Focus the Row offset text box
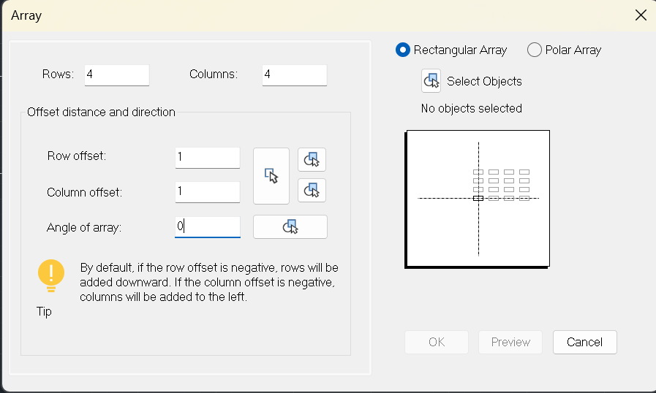 [208, 158]
